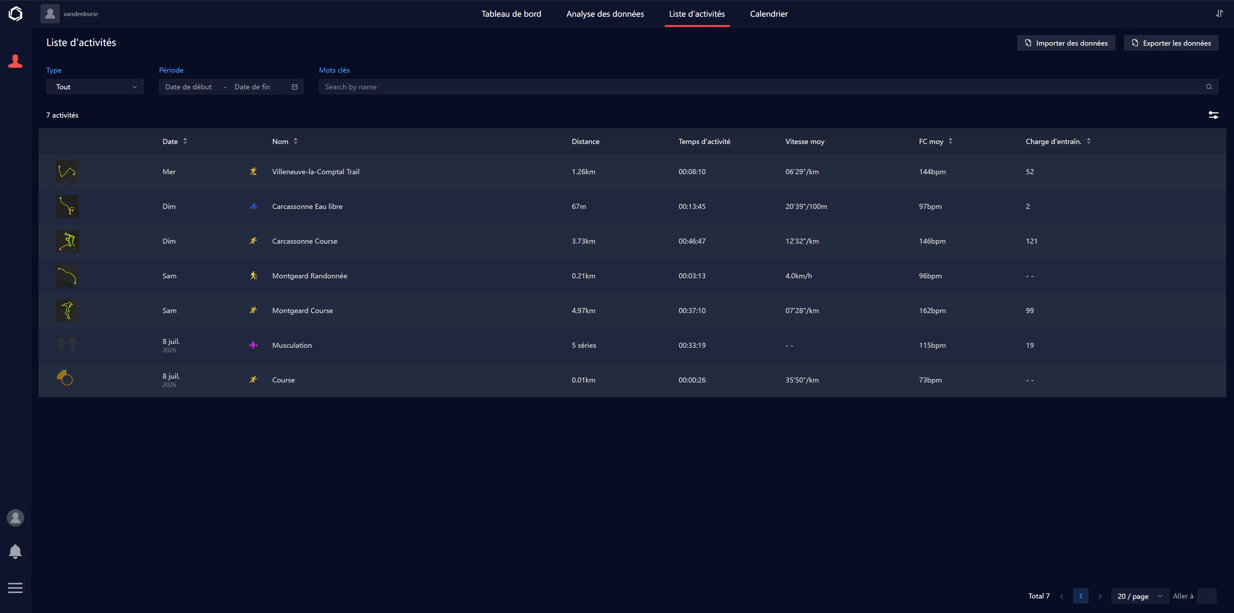This screenshot has height=613, width=1234.
Task: Click the strength icon next to Musculation
Action: [x=254, y=345]
